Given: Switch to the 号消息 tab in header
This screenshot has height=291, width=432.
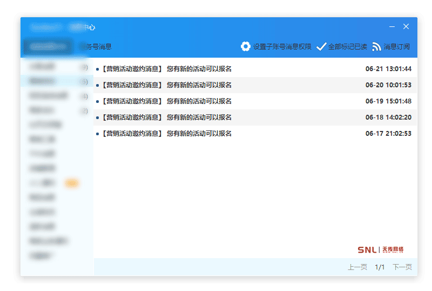Looking at the screenshot, I should click(x=97, y=47).
